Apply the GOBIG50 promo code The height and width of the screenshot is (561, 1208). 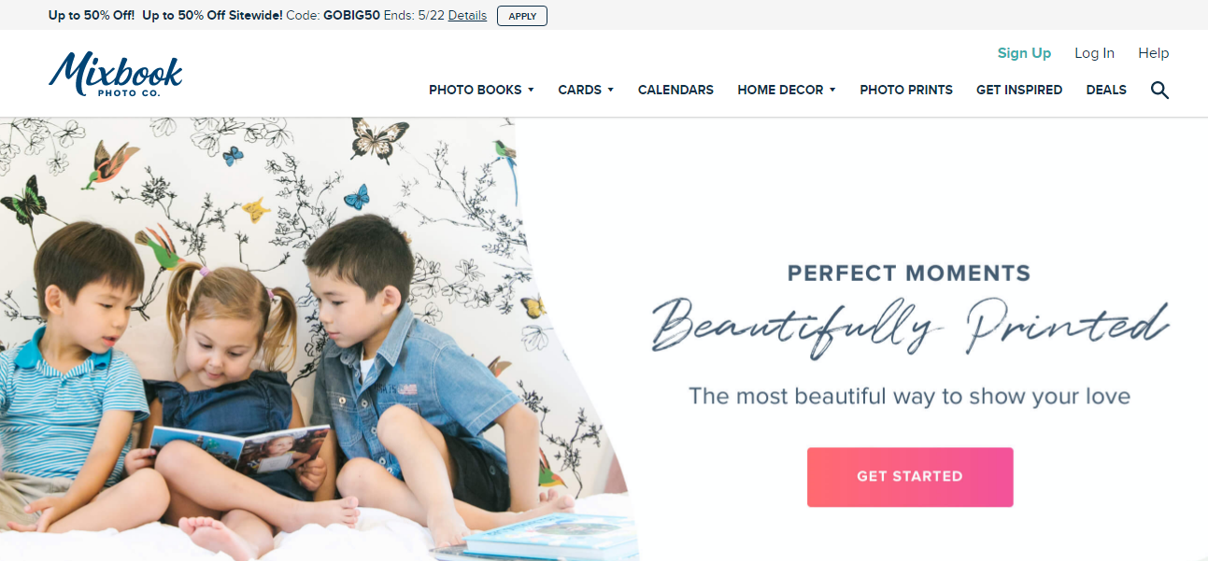(522, 16)
